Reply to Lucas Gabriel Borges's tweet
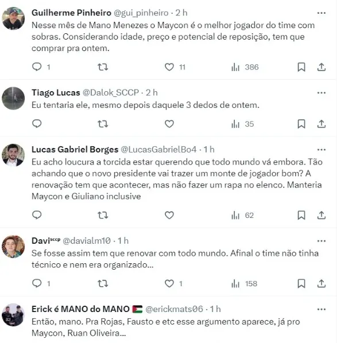Viewport: 337px width, 343px height. click(37, 215)
